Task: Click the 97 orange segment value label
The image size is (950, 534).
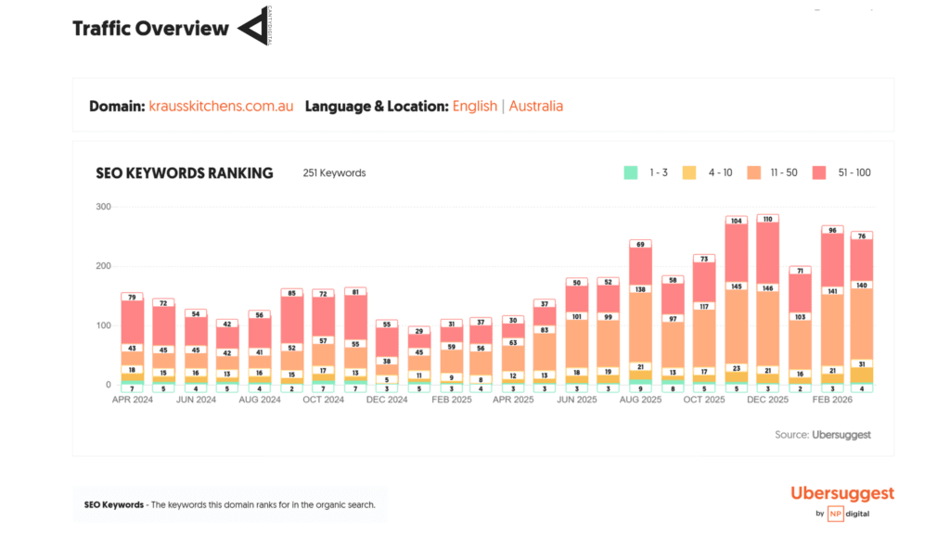Action: (x=673, y=319)
